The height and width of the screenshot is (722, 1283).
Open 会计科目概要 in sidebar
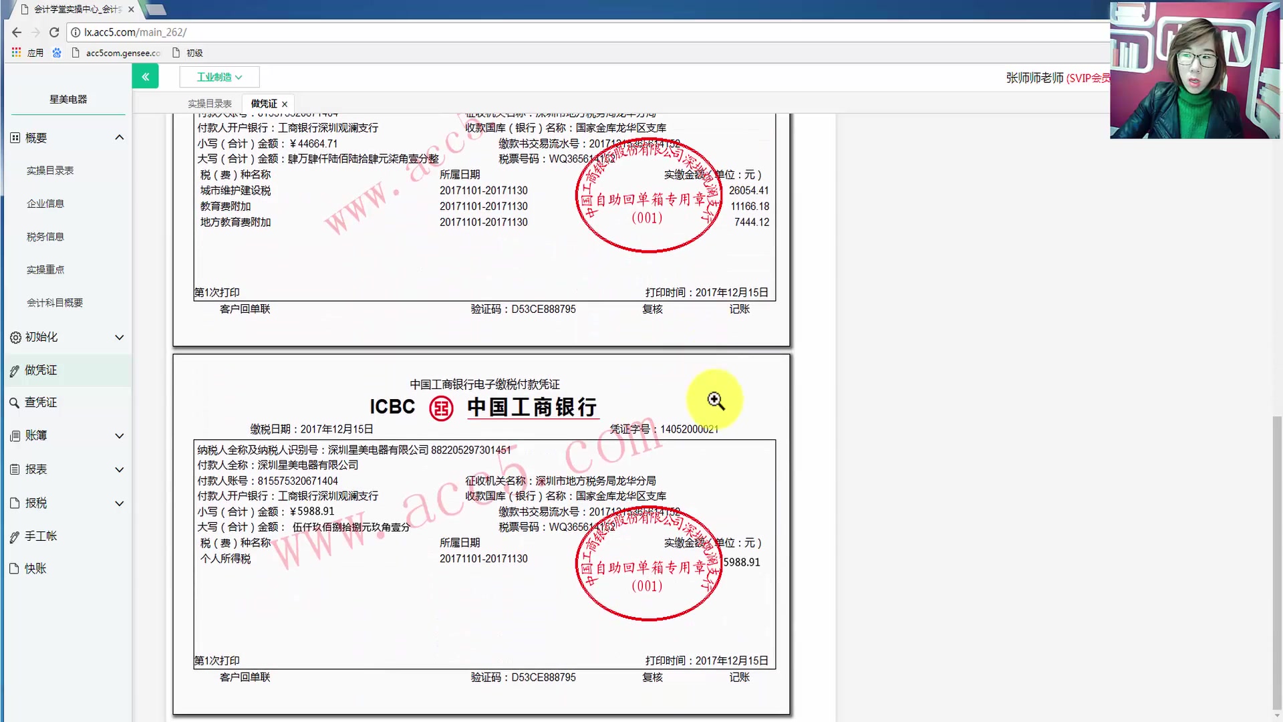pos(55,303)
